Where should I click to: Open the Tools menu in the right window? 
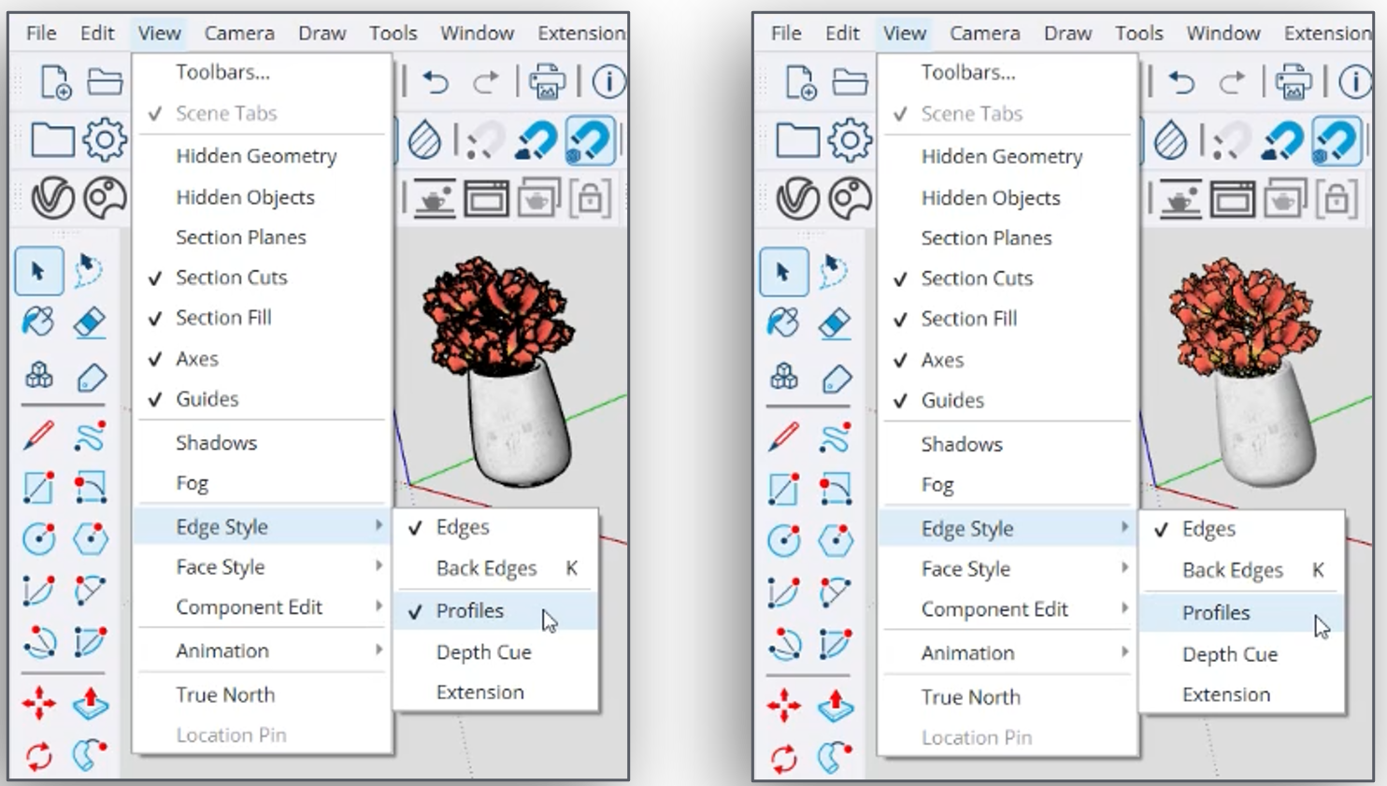1138,34
